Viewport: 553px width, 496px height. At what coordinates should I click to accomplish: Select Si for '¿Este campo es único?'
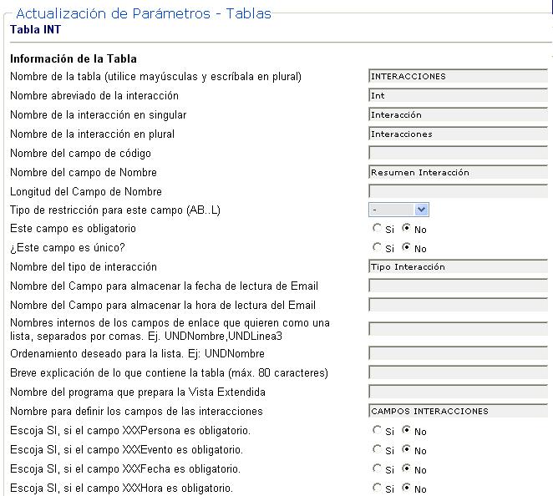[x=378, y=248]
